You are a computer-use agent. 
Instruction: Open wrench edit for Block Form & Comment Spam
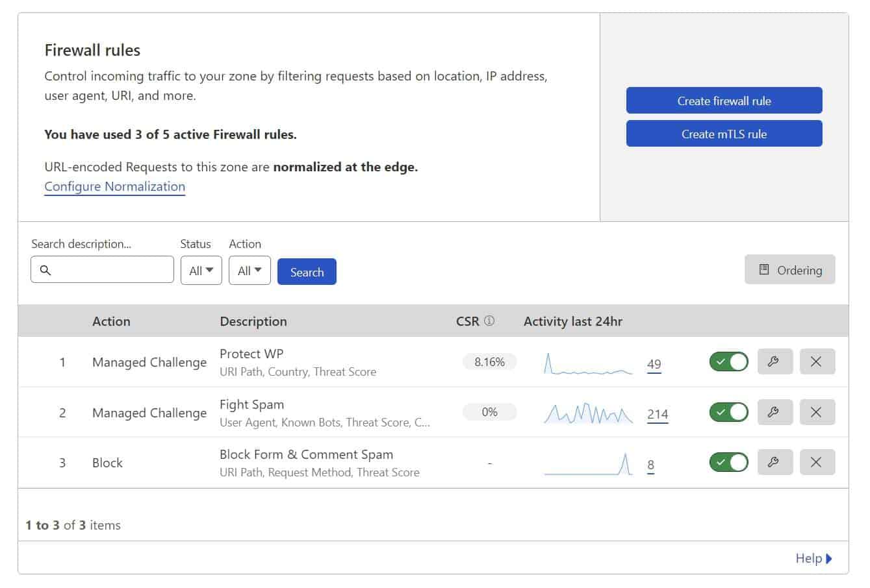click(775, 462)
